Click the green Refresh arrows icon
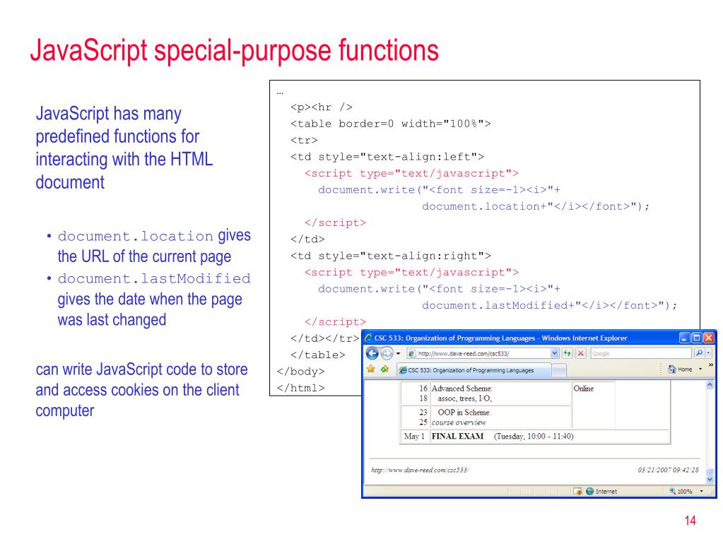723x551 pixels. [x=567, y=353]
